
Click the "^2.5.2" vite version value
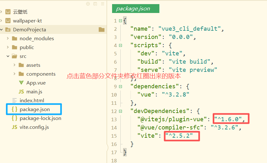point(179,136)
